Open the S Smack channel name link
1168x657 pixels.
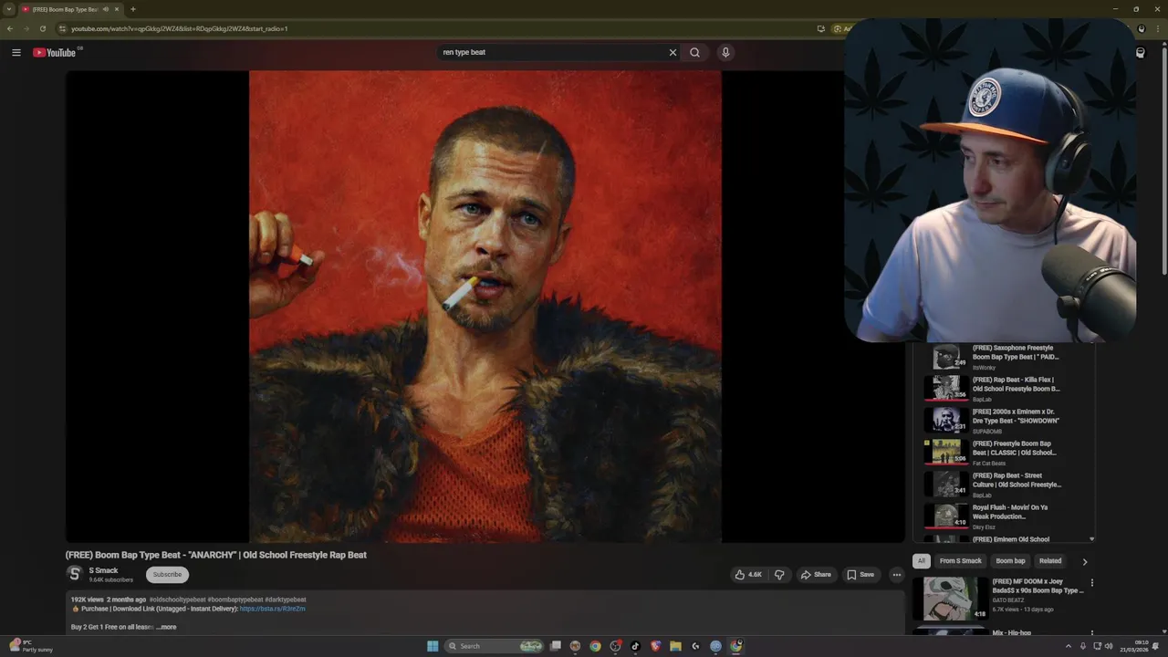pyautogui.click(x=103, y=570)
